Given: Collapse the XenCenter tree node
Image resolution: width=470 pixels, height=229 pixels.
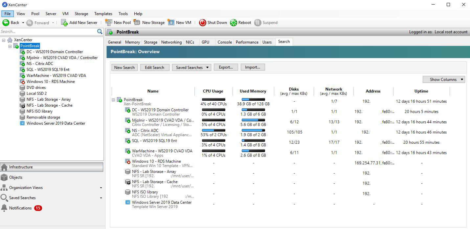Looking at the screenshot, I should pyautogui.click(x=4, y=40).
